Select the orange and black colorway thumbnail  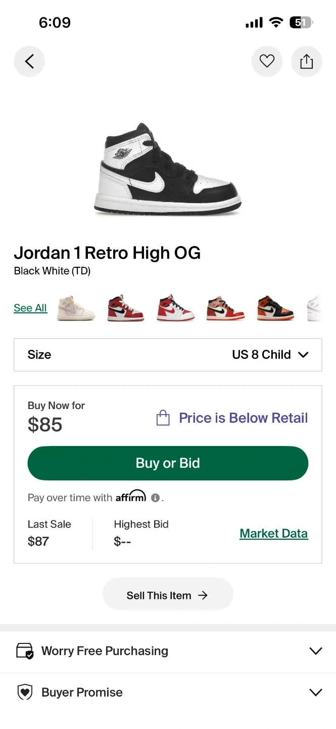(x=275, y=308)
